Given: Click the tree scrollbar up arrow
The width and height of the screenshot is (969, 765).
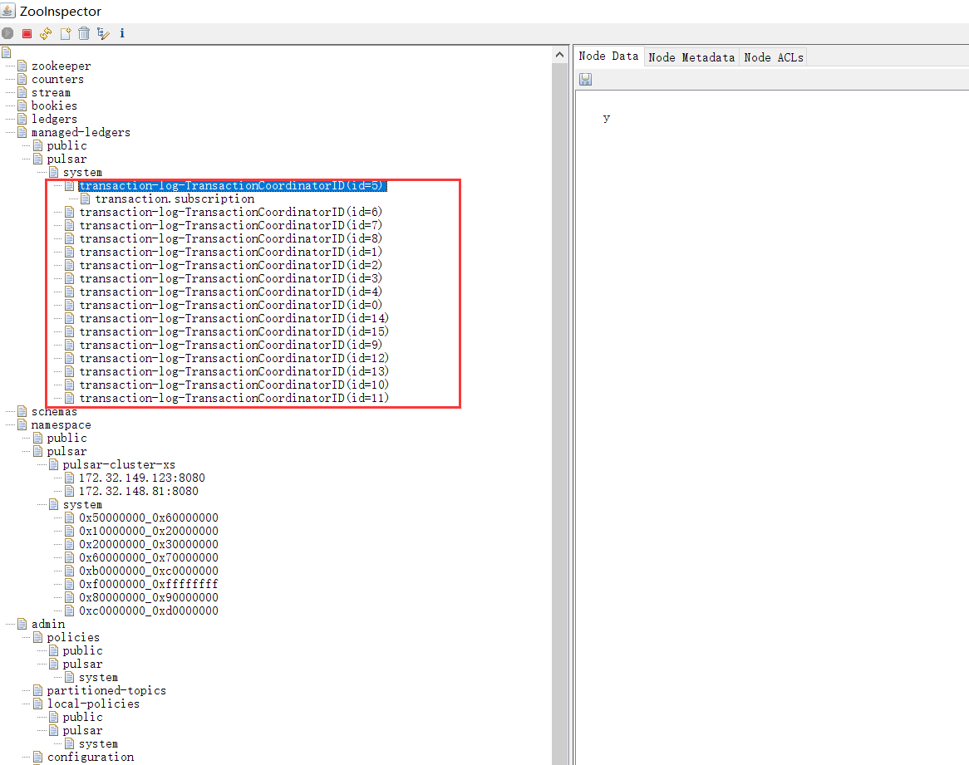Looking at the screenshot, I should [x=560, y=54].
